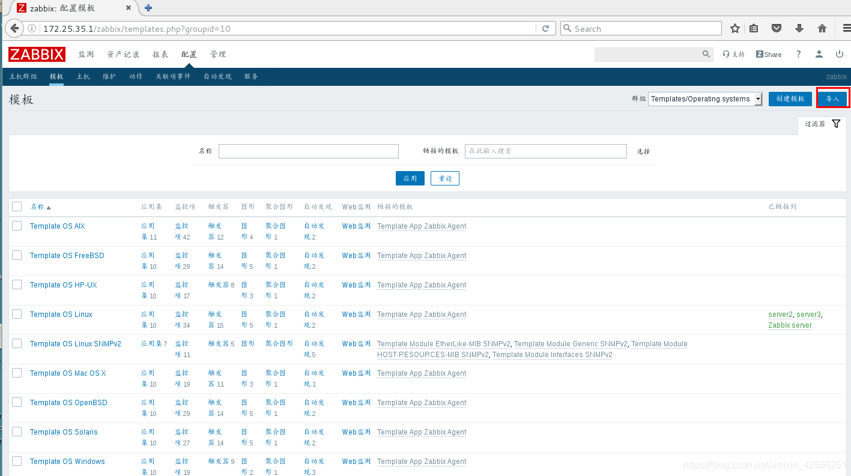Focus the 名称 filter input field
Viewport: 851px width, 476px height.
point(309,151)
